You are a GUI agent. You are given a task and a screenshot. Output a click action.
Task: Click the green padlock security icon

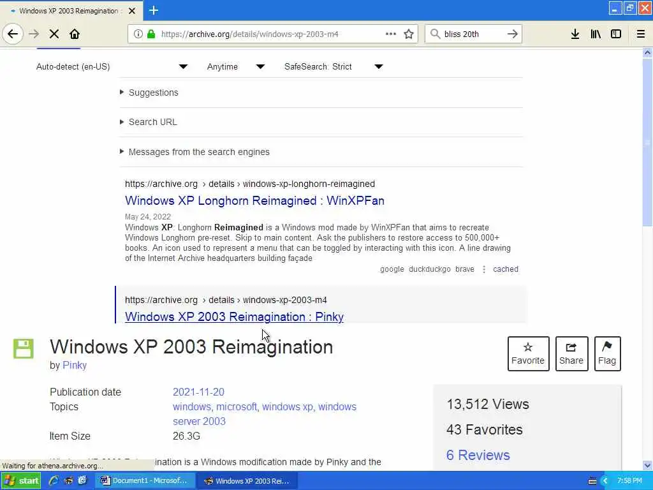(x=151, y=34)
